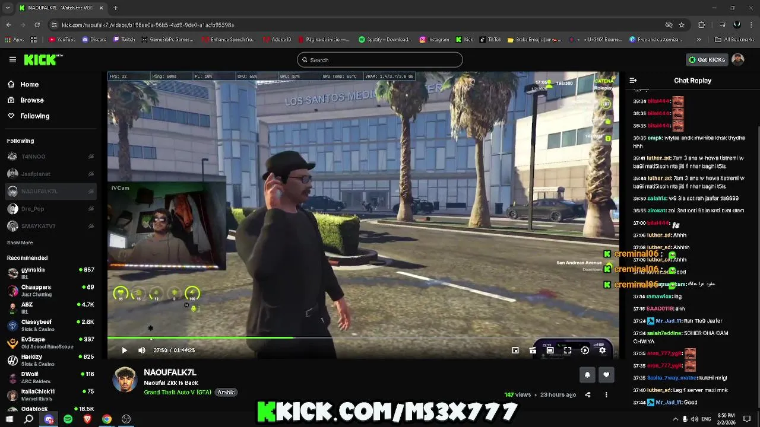Open Chappers recommended channel
This screenshot has width=760, height=427.
click(50, 290)
